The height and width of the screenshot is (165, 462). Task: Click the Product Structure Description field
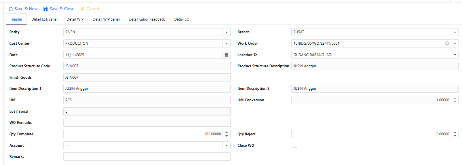pos(375,66)
